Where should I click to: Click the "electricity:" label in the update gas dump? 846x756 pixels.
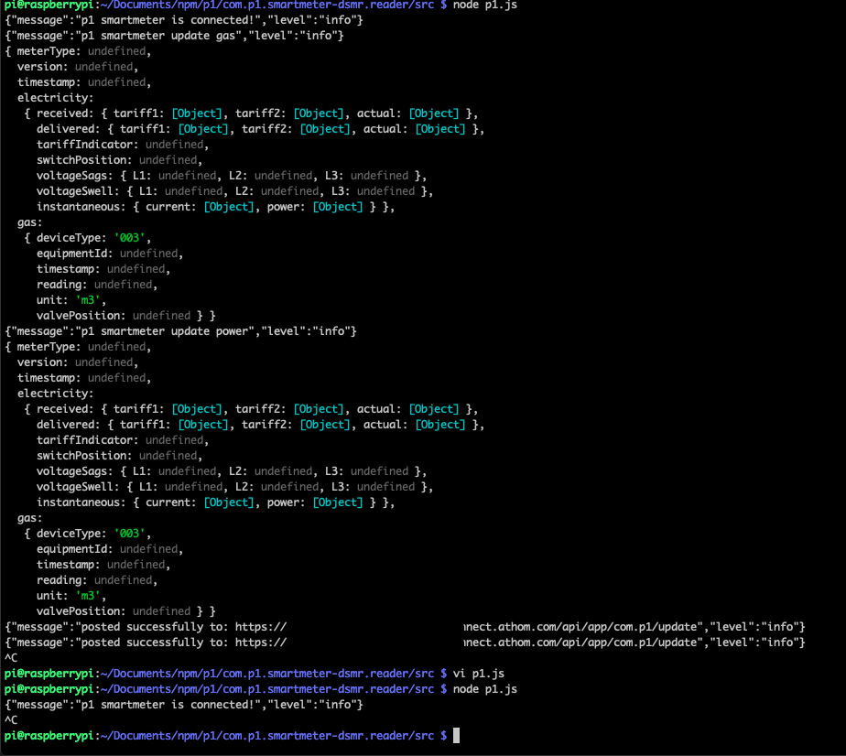[55, 98]
